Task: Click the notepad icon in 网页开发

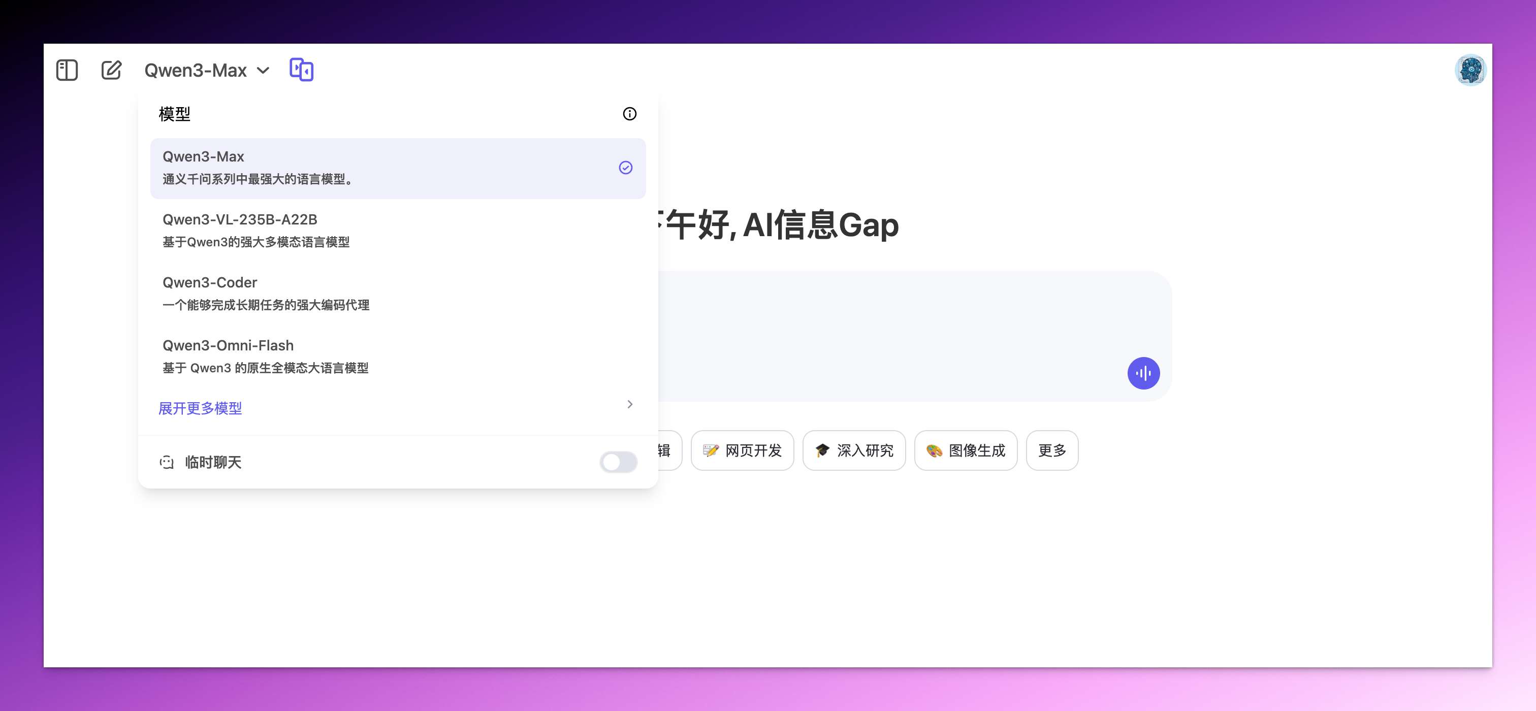Action: coord(710,450)
